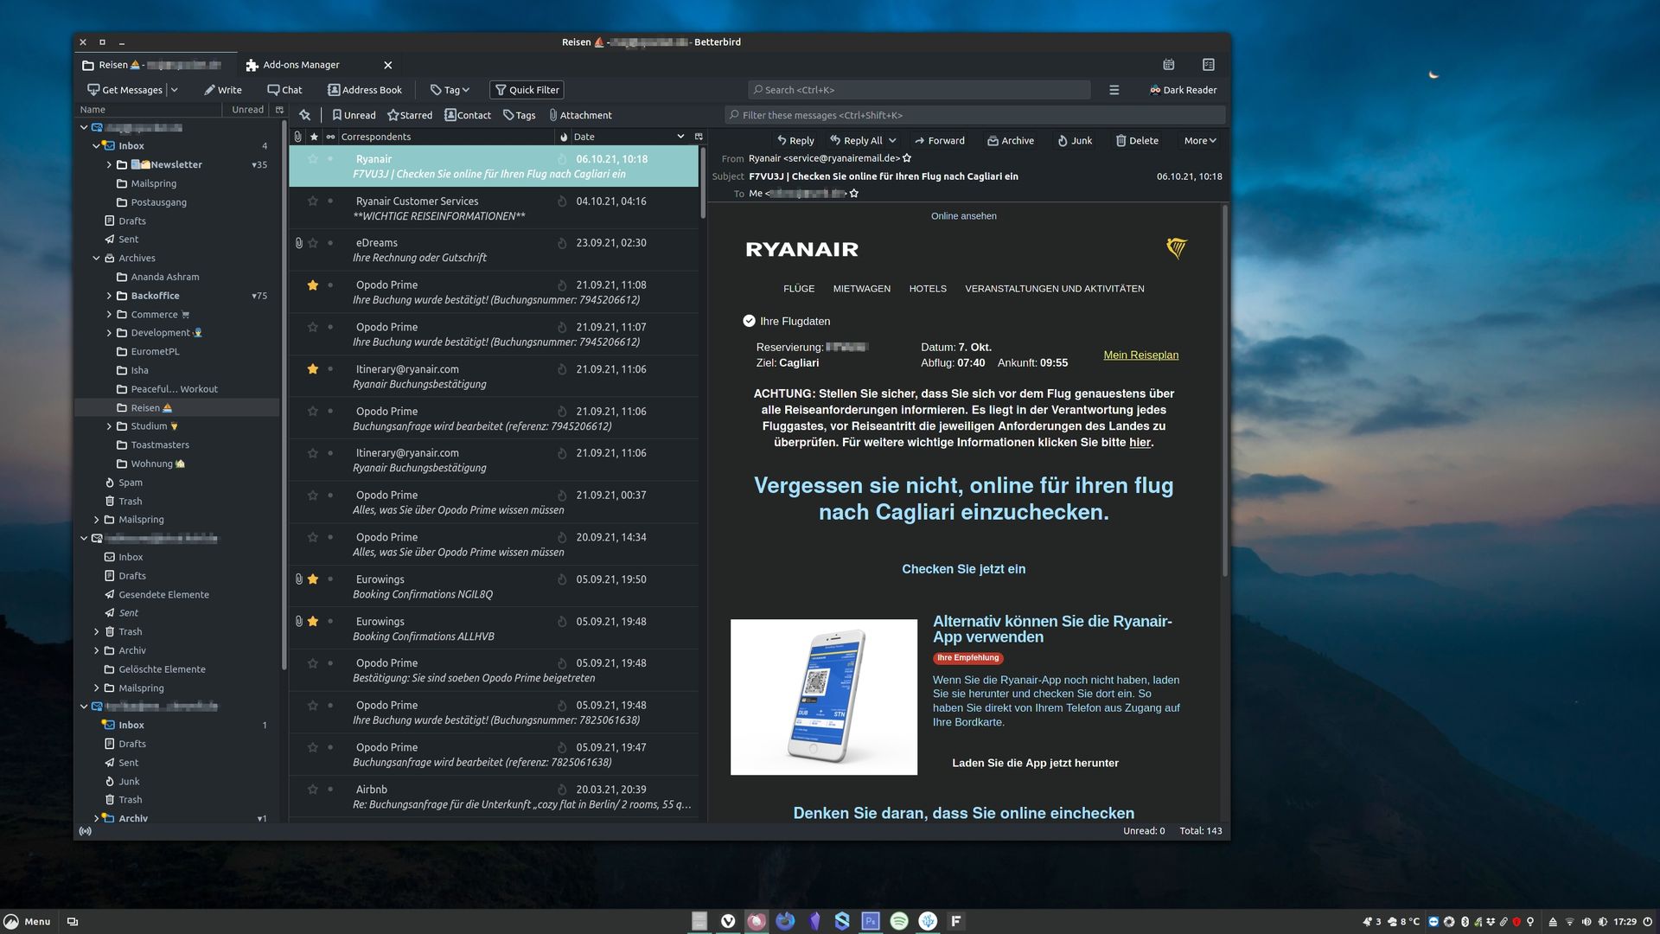Click the Write pencil icon
1660x934 pixels.
tap(209, 90)
